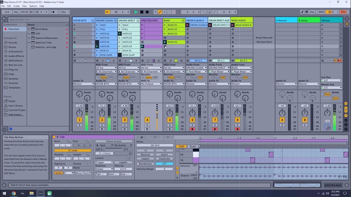Expand the LFO item in browser
Screen dimensions: 351x197
pos(29,34)
